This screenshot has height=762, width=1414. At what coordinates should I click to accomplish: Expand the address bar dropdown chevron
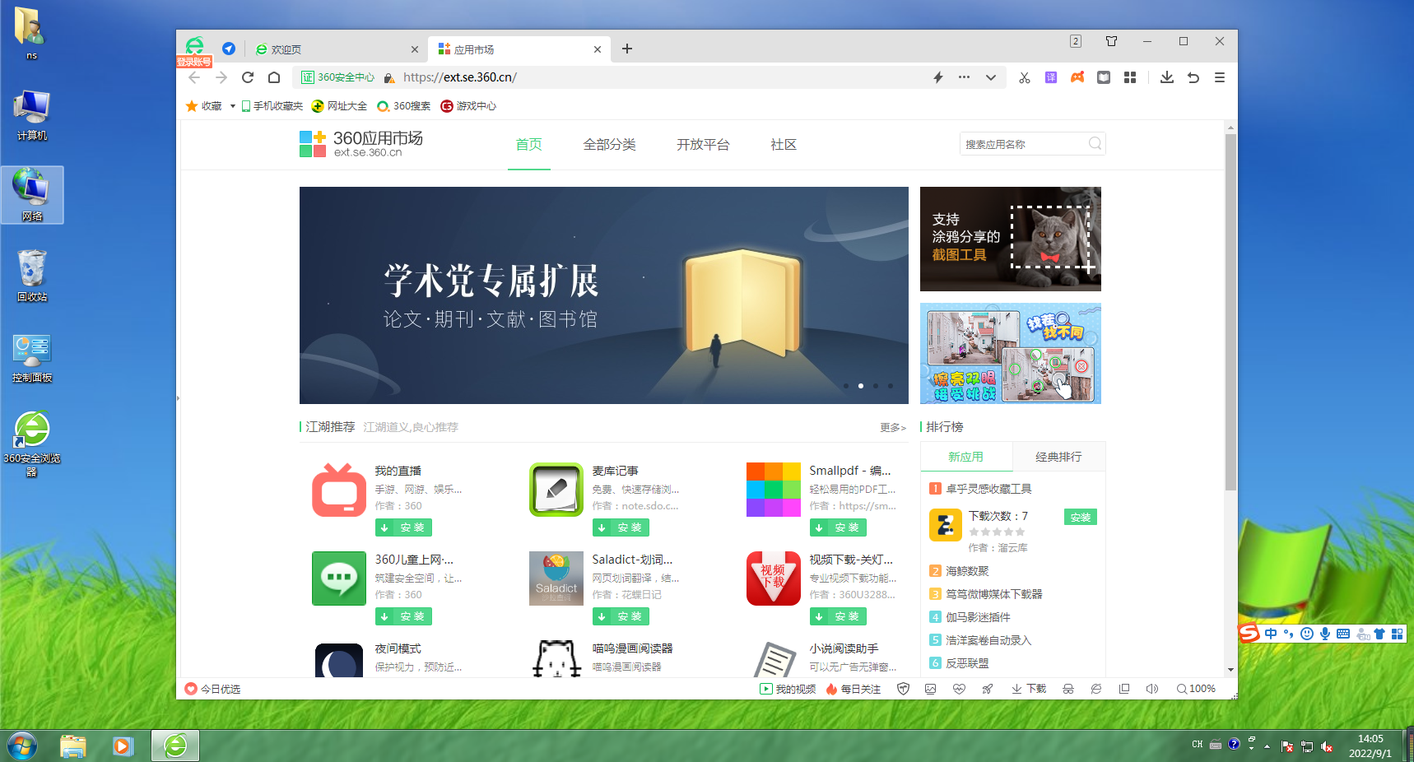[x=991, y=77]
